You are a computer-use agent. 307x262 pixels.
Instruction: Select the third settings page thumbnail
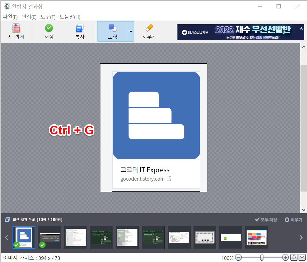(x=76, y=238)
